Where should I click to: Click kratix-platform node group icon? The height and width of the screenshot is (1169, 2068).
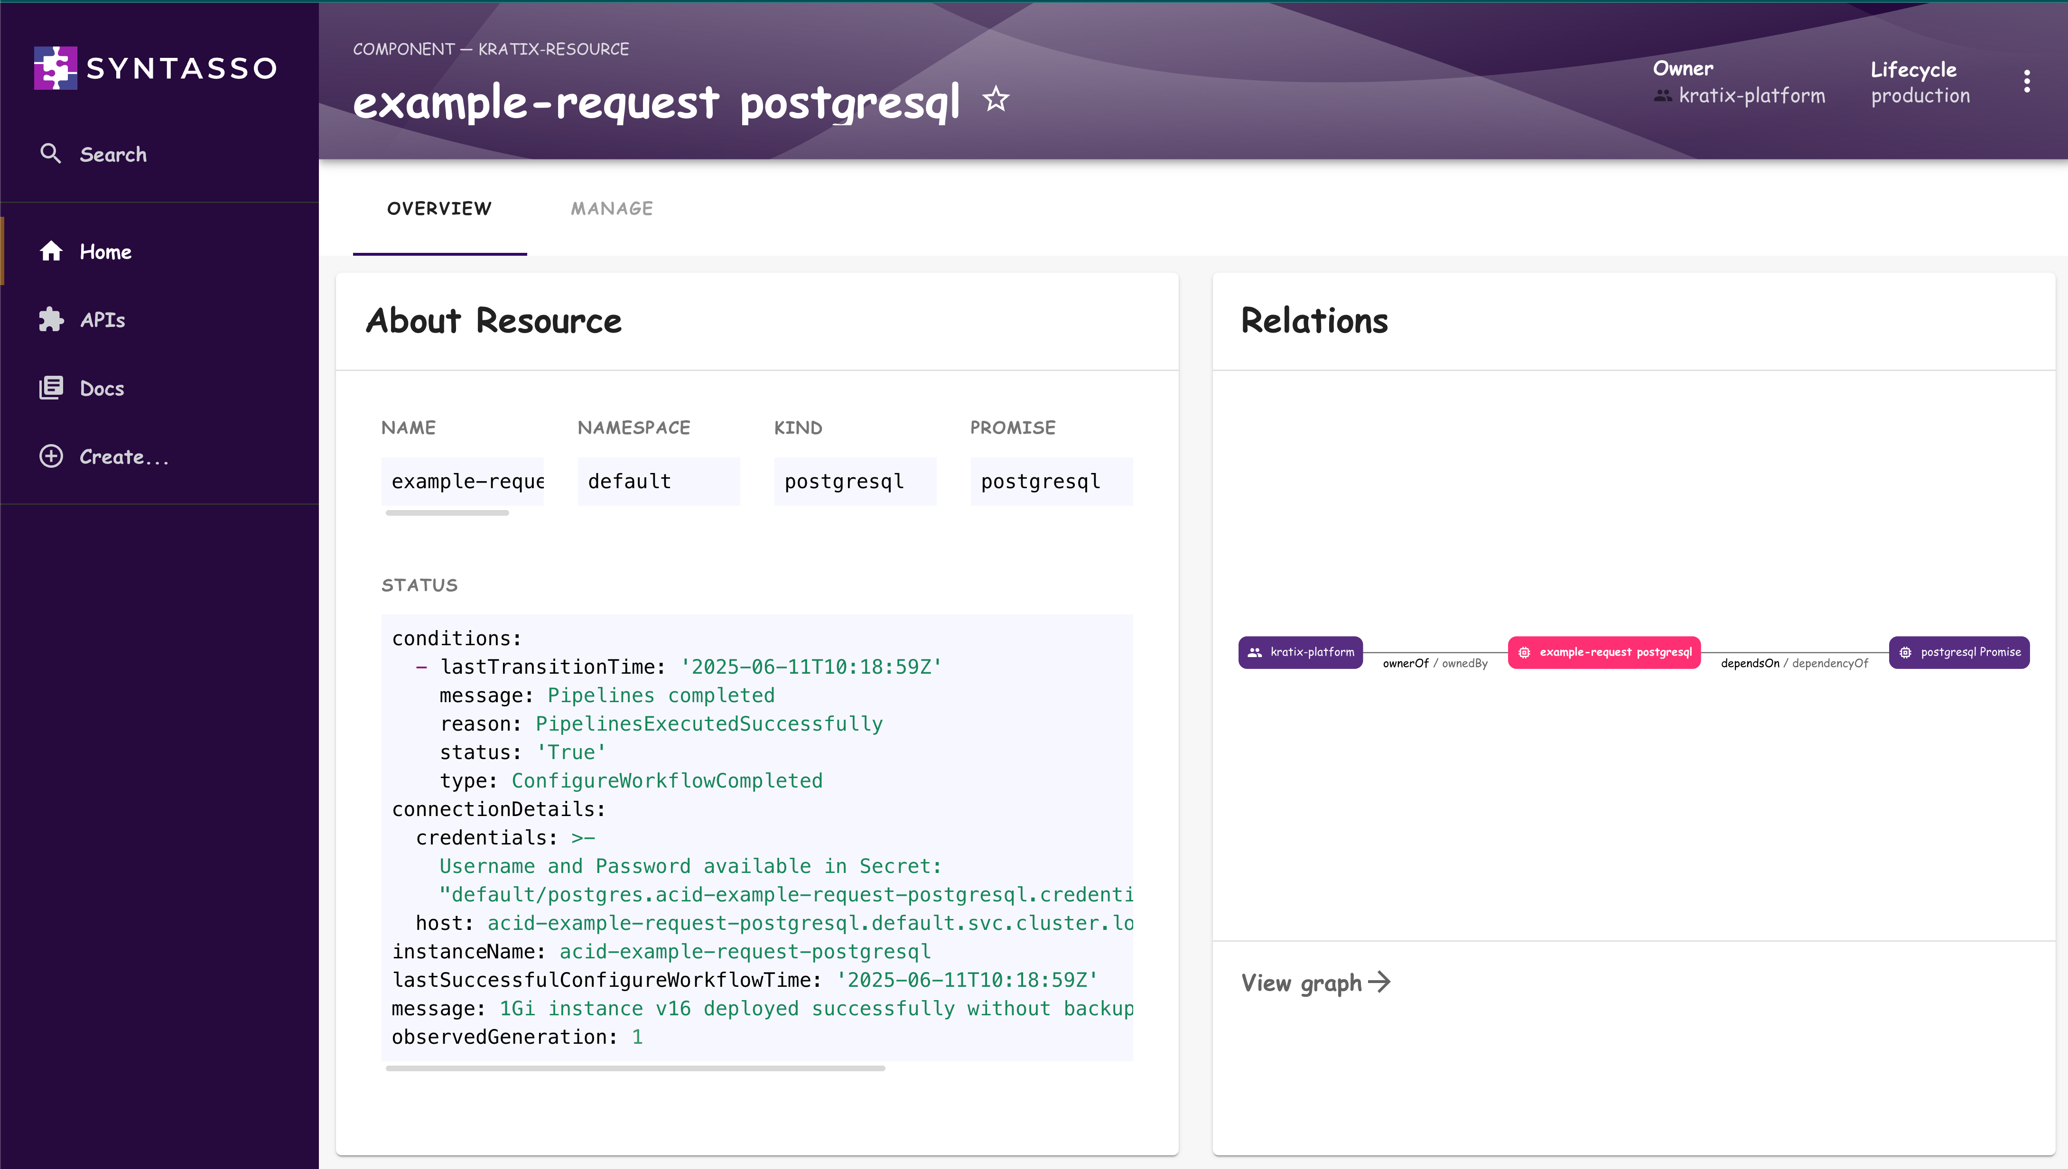tap(1255, 652)
